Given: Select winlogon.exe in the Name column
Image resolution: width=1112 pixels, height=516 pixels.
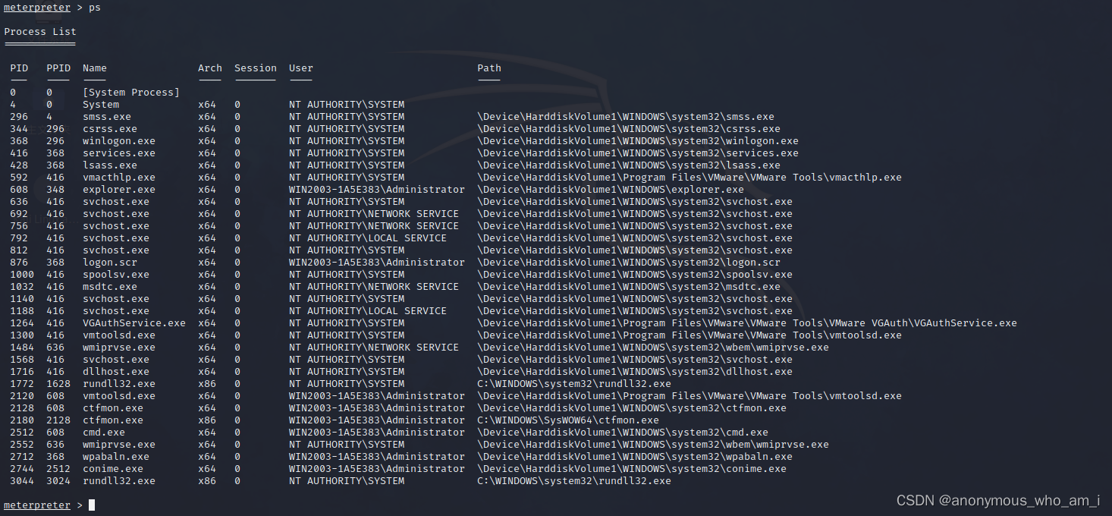Looking at the screenshot, I should pyautogui.click(x=119, y=141).
